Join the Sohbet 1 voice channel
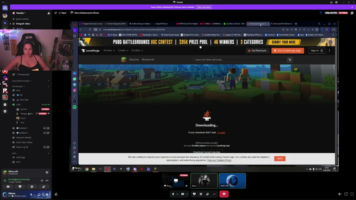Viewport: 356px width, 200px height. tap(23, 128)
